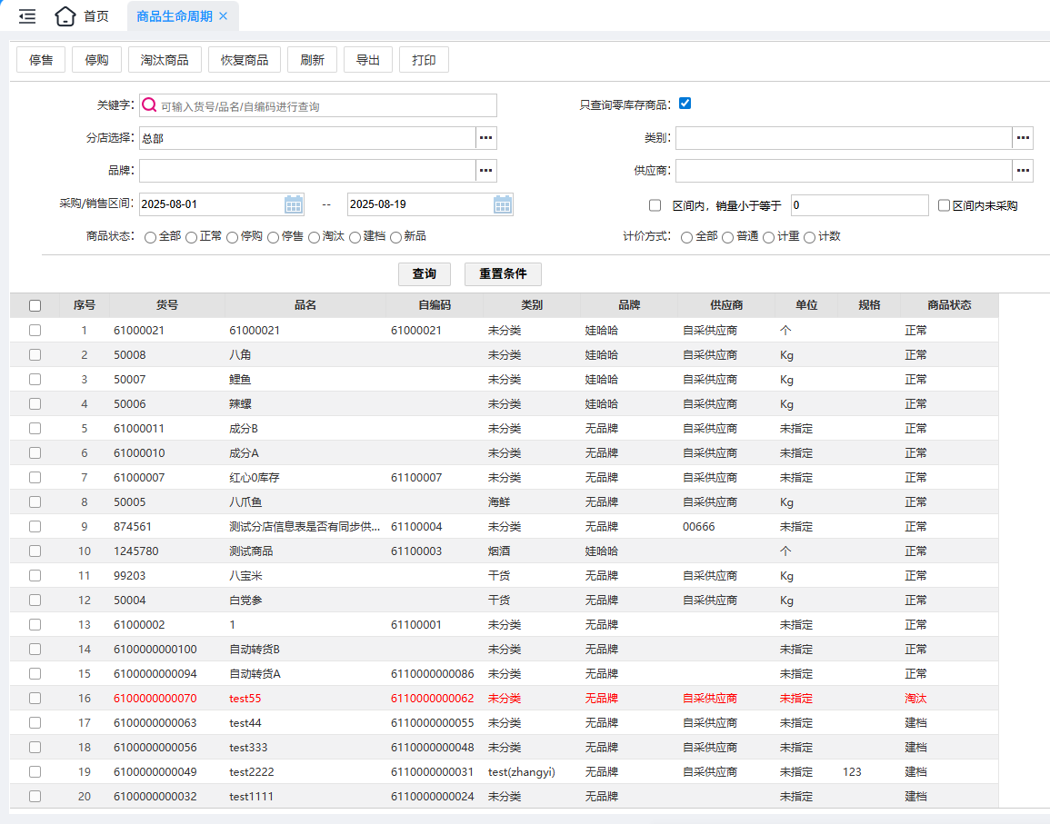Click the cell 自动转货B
This screenshot has height=824, width=1050.
(255, 650)
